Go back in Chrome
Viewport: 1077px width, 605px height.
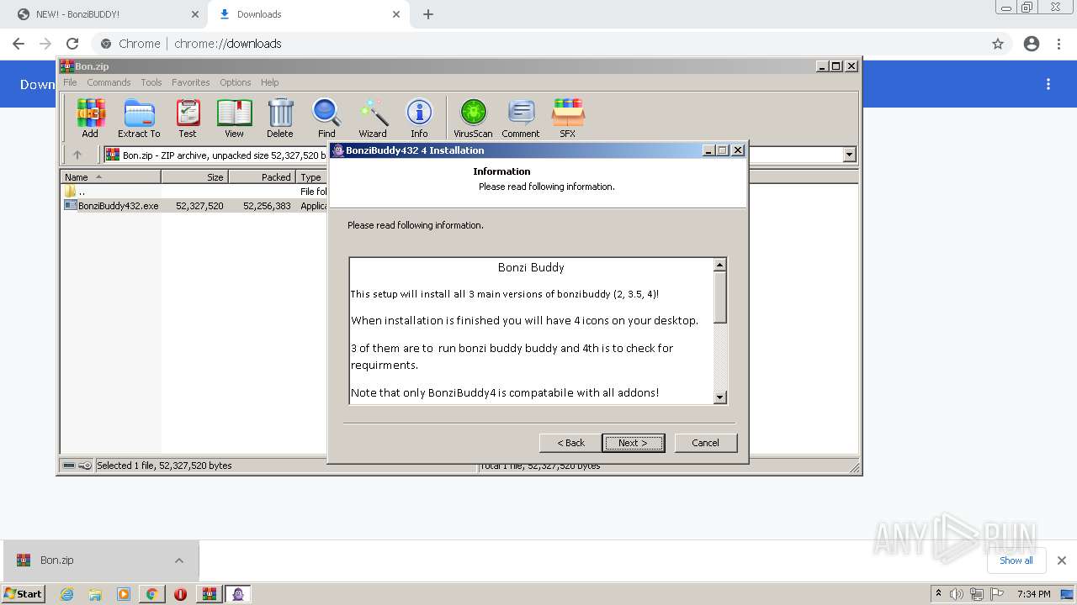(19, 44)
